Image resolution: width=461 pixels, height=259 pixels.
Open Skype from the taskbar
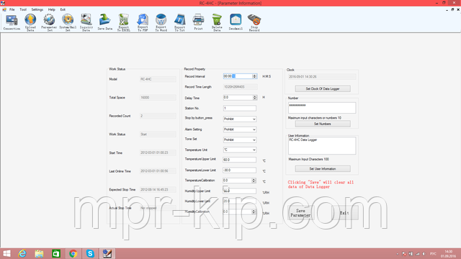(90, 253)
